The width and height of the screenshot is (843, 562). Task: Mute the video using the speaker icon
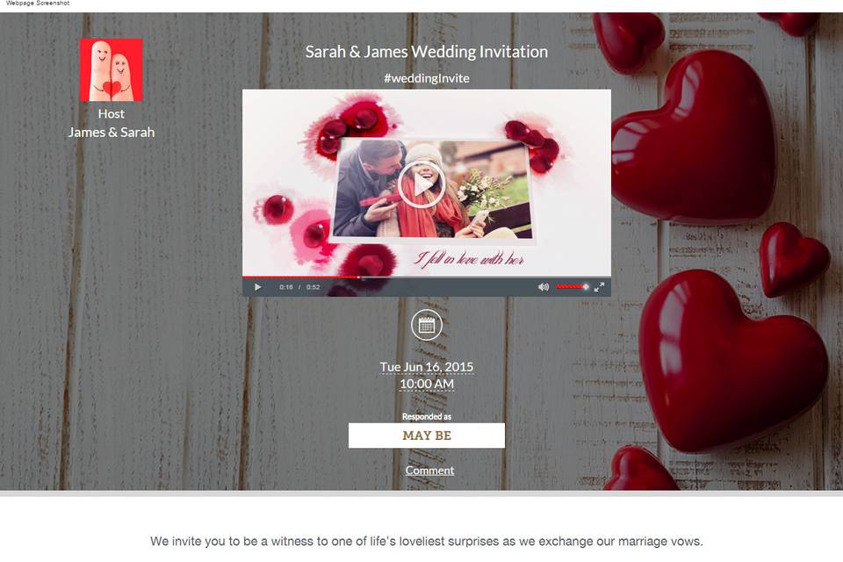click(x=544, y=287)
